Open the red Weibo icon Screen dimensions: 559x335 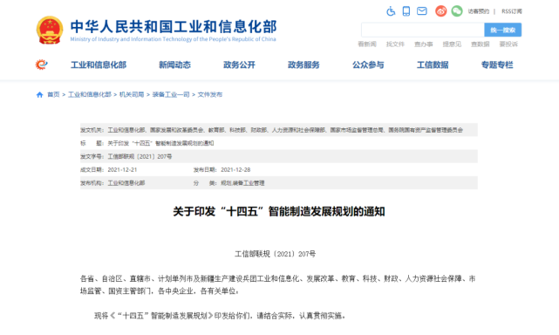[x=441, y=11]
